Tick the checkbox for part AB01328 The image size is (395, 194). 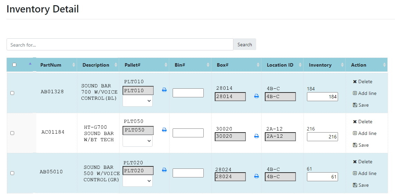pyautogui.click(x=12, y=93)
